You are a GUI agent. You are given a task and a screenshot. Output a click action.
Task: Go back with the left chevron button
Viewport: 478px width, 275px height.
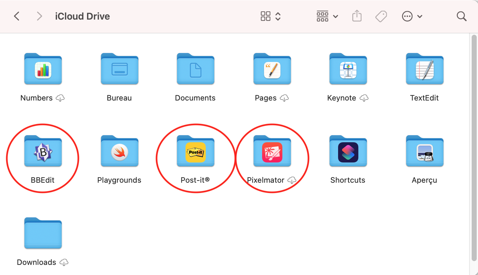pos(17,16)
